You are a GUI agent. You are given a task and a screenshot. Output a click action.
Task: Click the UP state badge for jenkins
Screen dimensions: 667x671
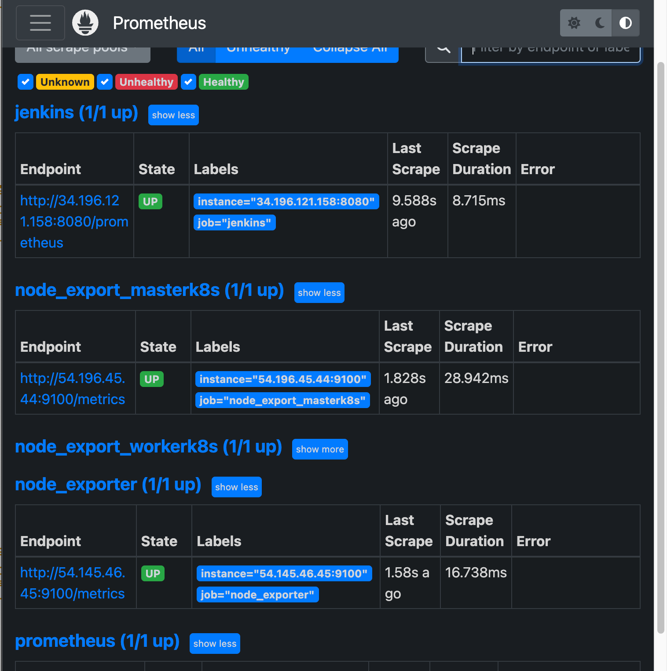click(x=150, y=201)
